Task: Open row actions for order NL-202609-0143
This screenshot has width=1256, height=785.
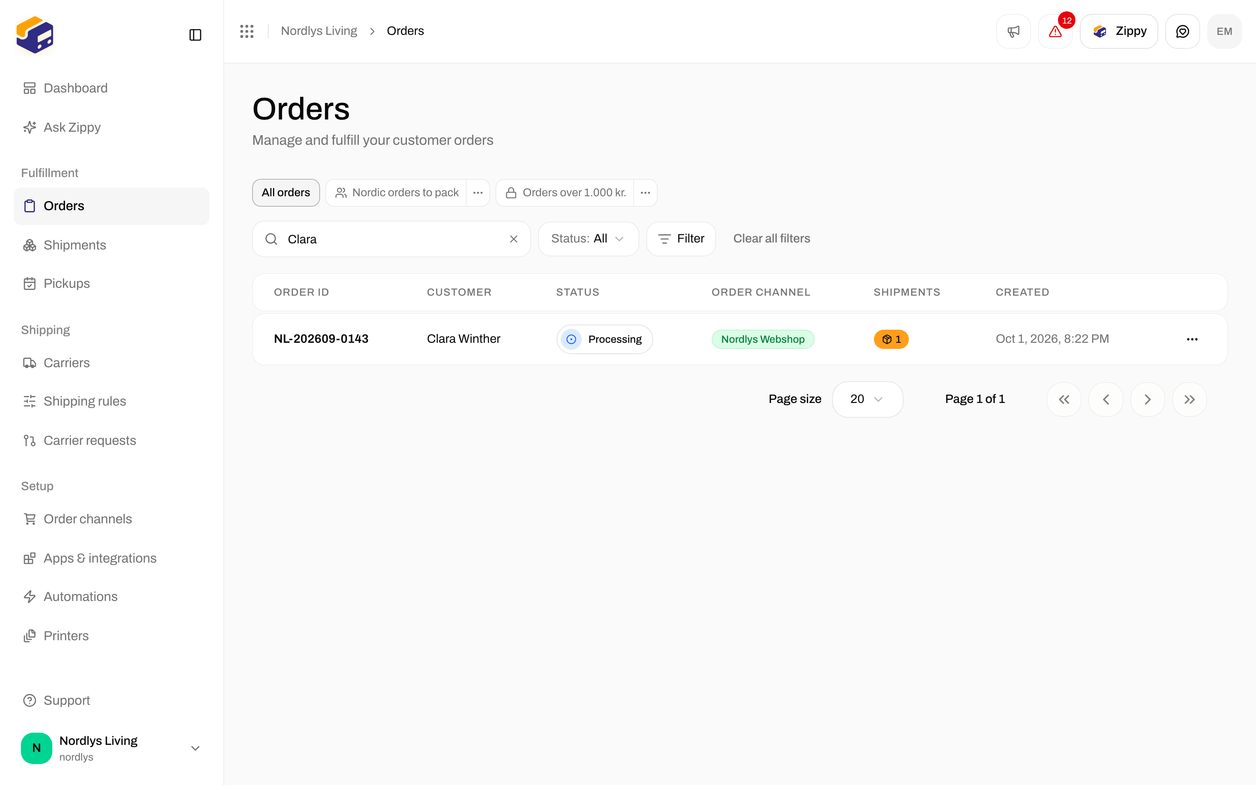Action: click(1192, 339)
